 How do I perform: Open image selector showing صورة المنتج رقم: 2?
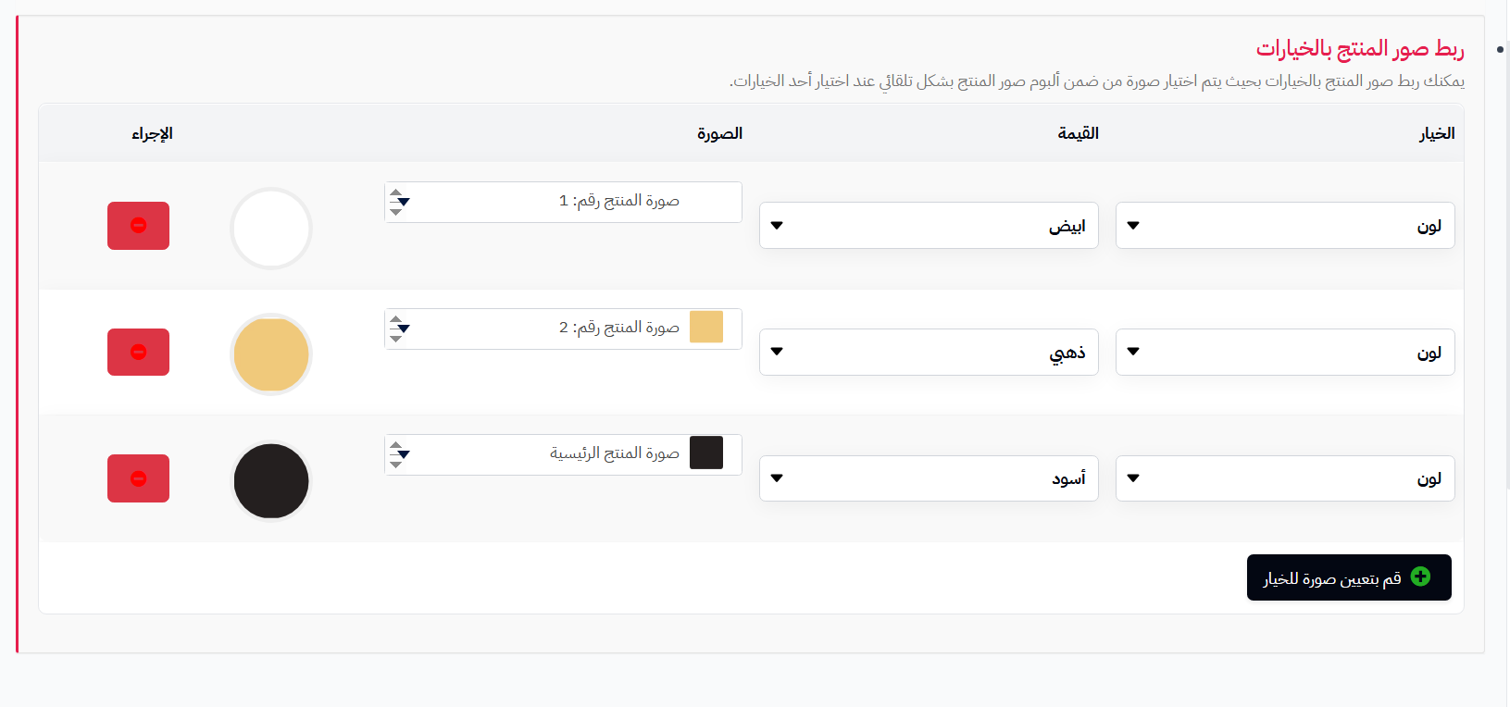point(563,329)
